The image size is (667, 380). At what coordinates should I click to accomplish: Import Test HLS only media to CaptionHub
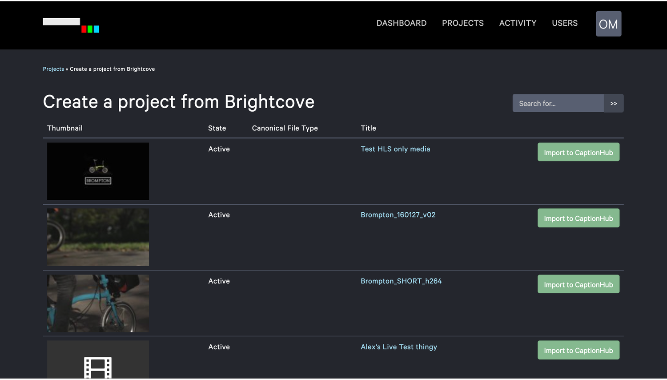click(578, 152)
